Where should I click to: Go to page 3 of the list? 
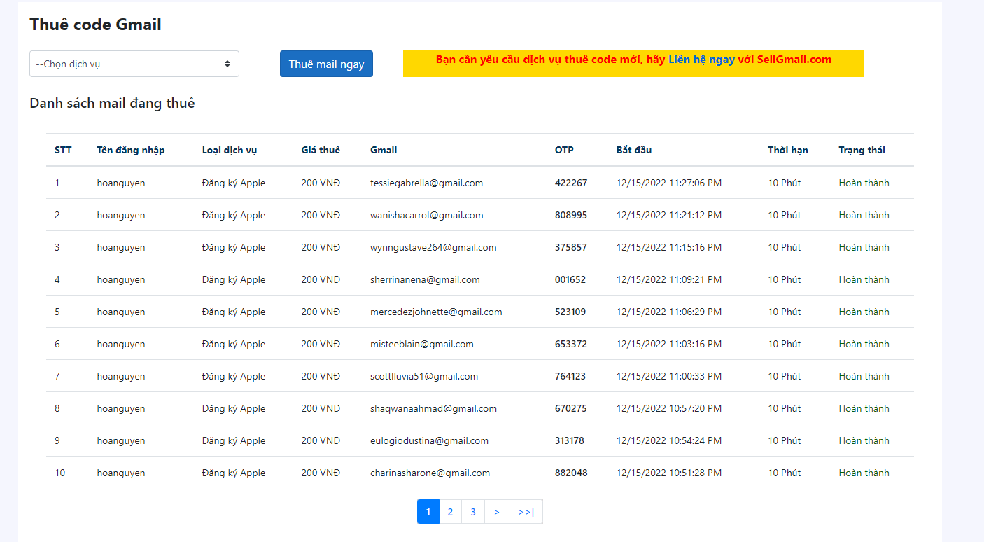coord(473,512)
